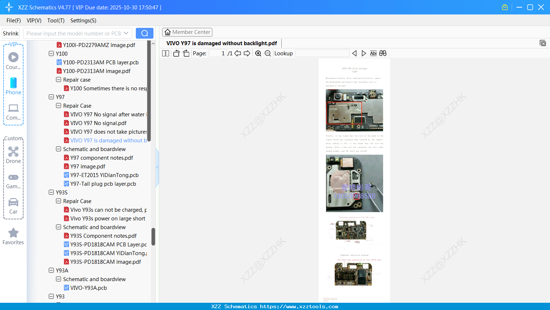Open the Favorites star
This screenshot has width=550, height=310.
pyautogui.click(x=13, y=236)
